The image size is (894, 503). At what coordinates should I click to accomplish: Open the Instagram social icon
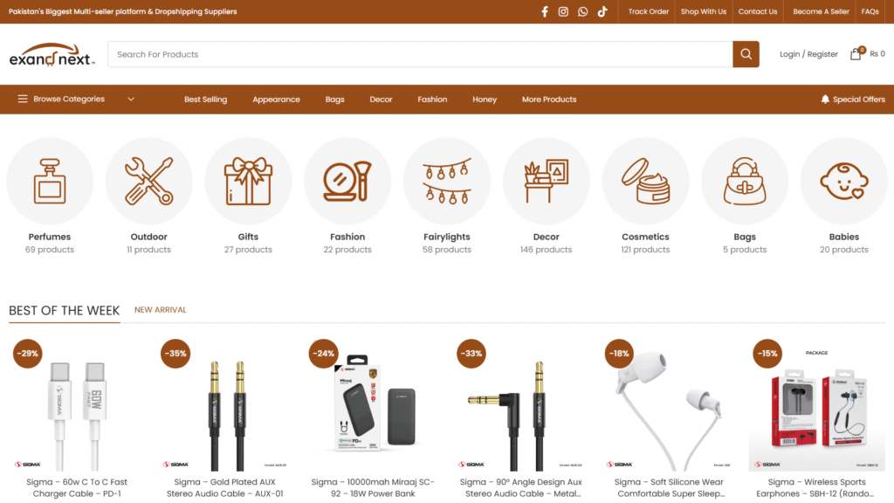[x=564, y=11]
